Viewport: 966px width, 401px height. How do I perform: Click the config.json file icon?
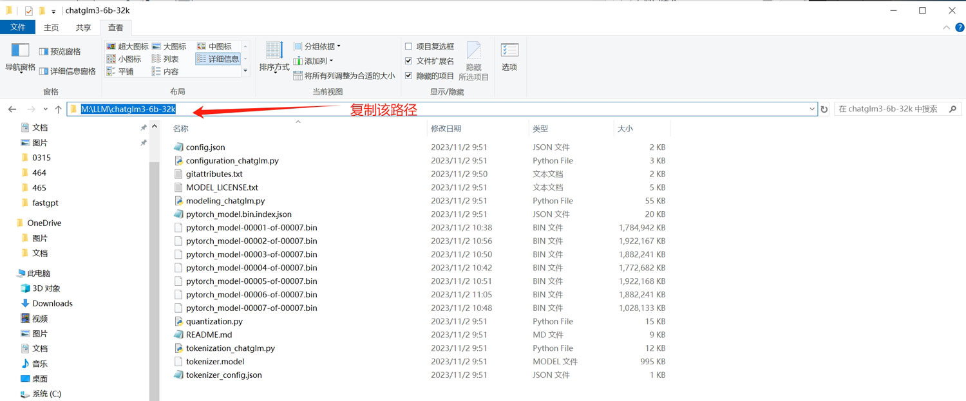coord(178,147)
